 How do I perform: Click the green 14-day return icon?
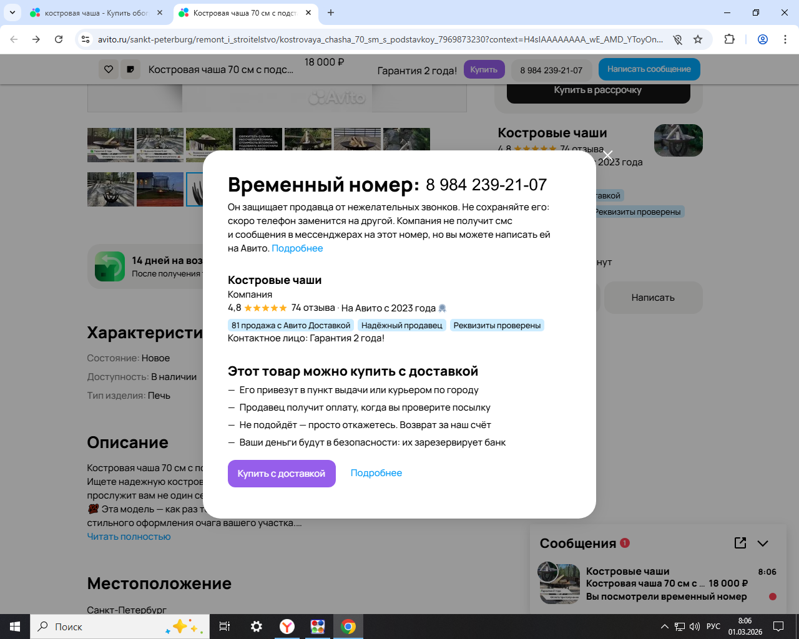pos(110,266)
